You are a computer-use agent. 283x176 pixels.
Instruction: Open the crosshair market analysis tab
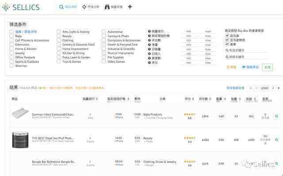pos(91,7)
